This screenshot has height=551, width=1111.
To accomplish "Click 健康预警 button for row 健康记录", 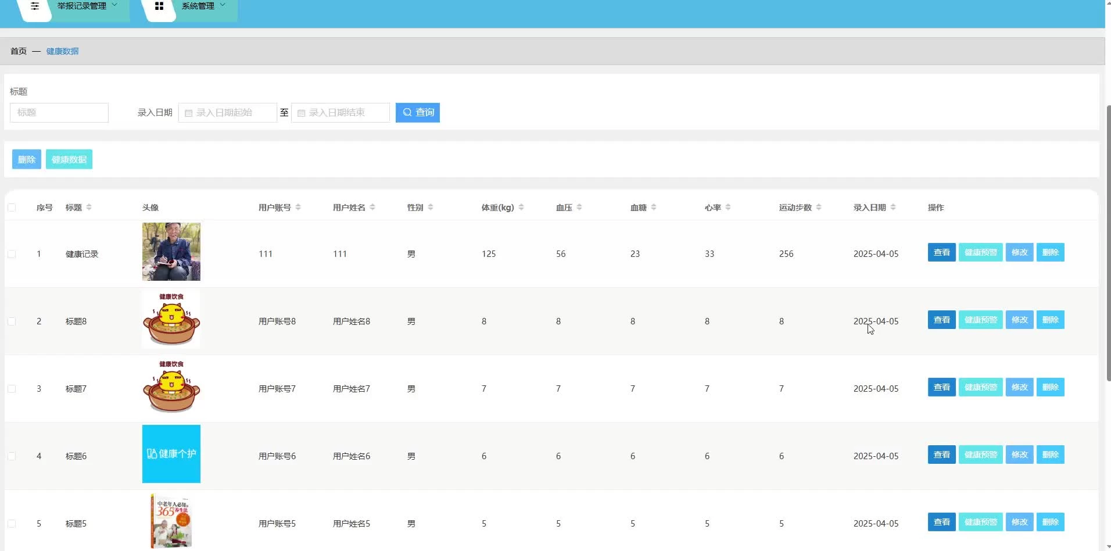I will coord(980,252).
